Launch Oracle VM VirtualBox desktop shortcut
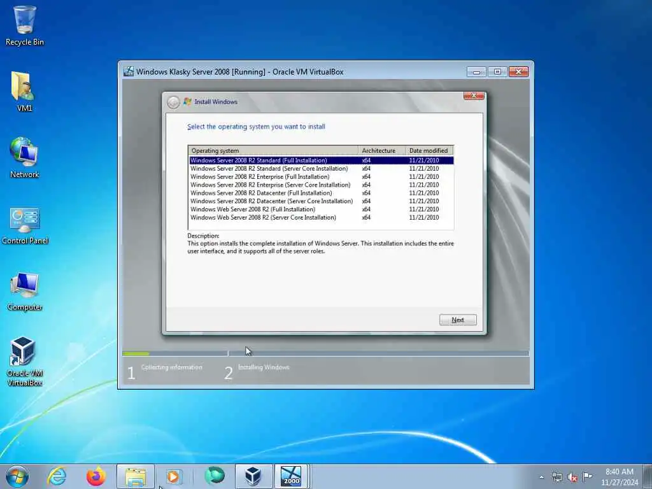 (x=25, y=361)
